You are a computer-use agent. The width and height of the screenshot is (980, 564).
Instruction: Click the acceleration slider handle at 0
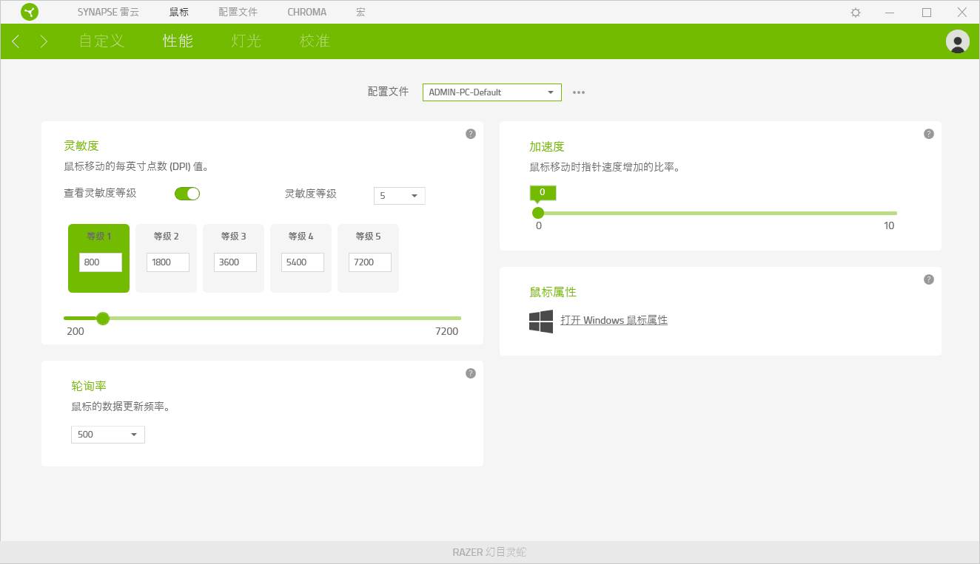[x=538, y=212]
